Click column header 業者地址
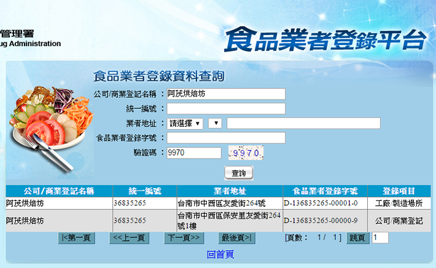Screen dimensions: 436x268 click(230, 191)
